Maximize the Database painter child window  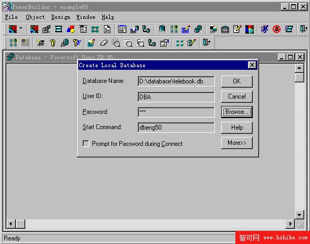(291, 57)
